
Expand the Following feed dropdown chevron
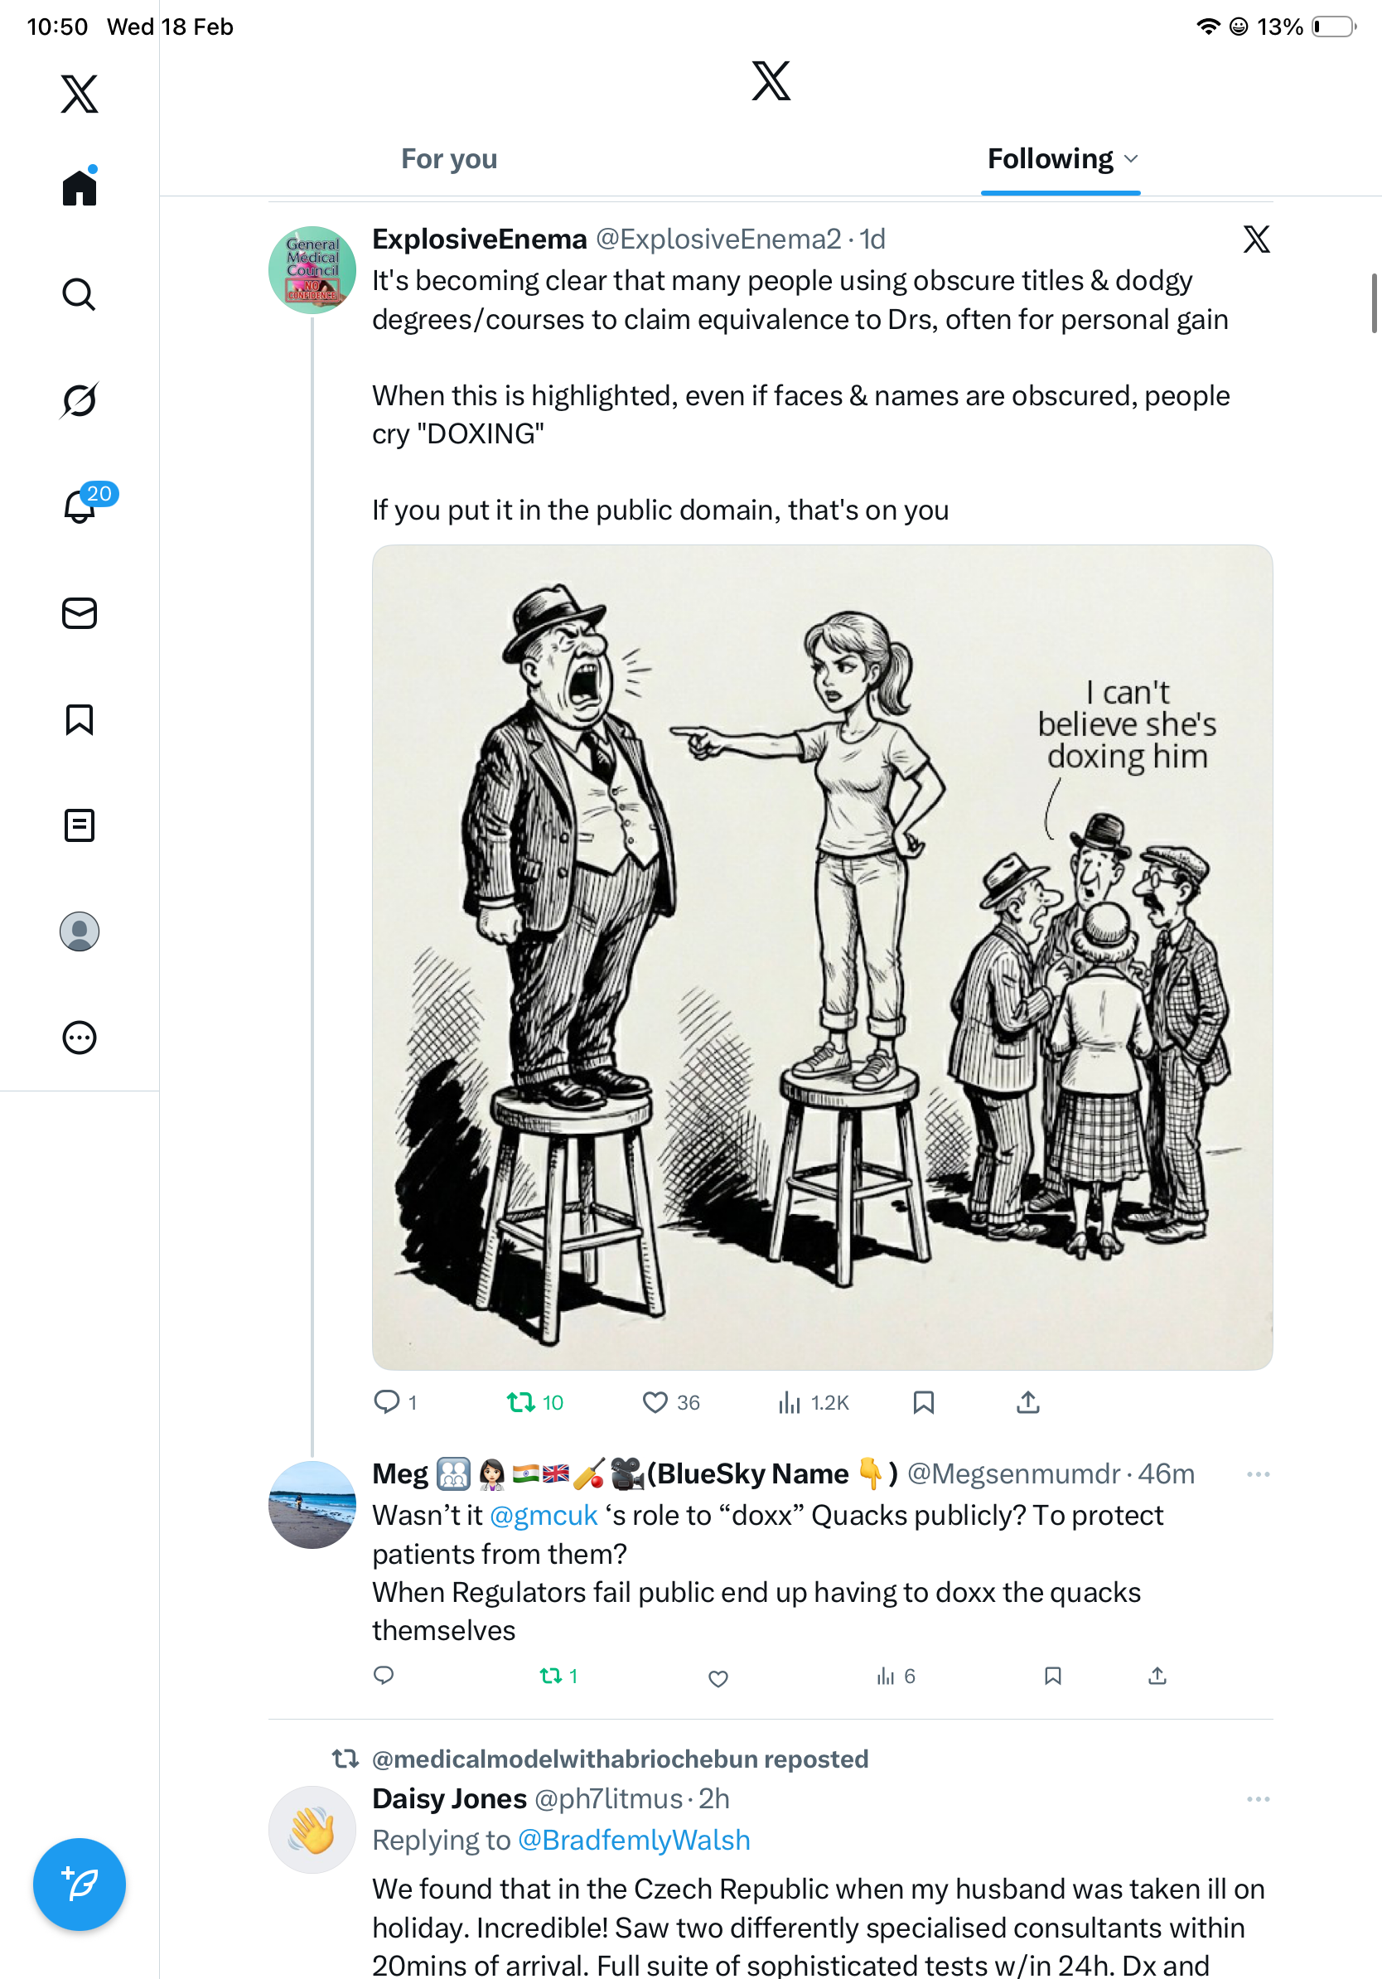coord(1132,158)
